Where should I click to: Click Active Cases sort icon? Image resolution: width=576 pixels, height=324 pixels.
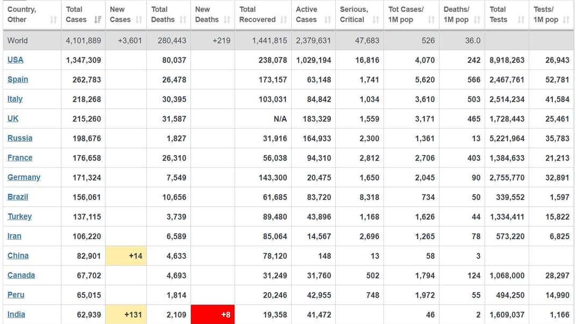(328, 20)
